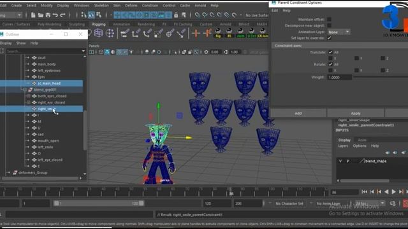Click the go to start playback button
The width and height of the screenshot is (408, 229).
click(364, 191)
